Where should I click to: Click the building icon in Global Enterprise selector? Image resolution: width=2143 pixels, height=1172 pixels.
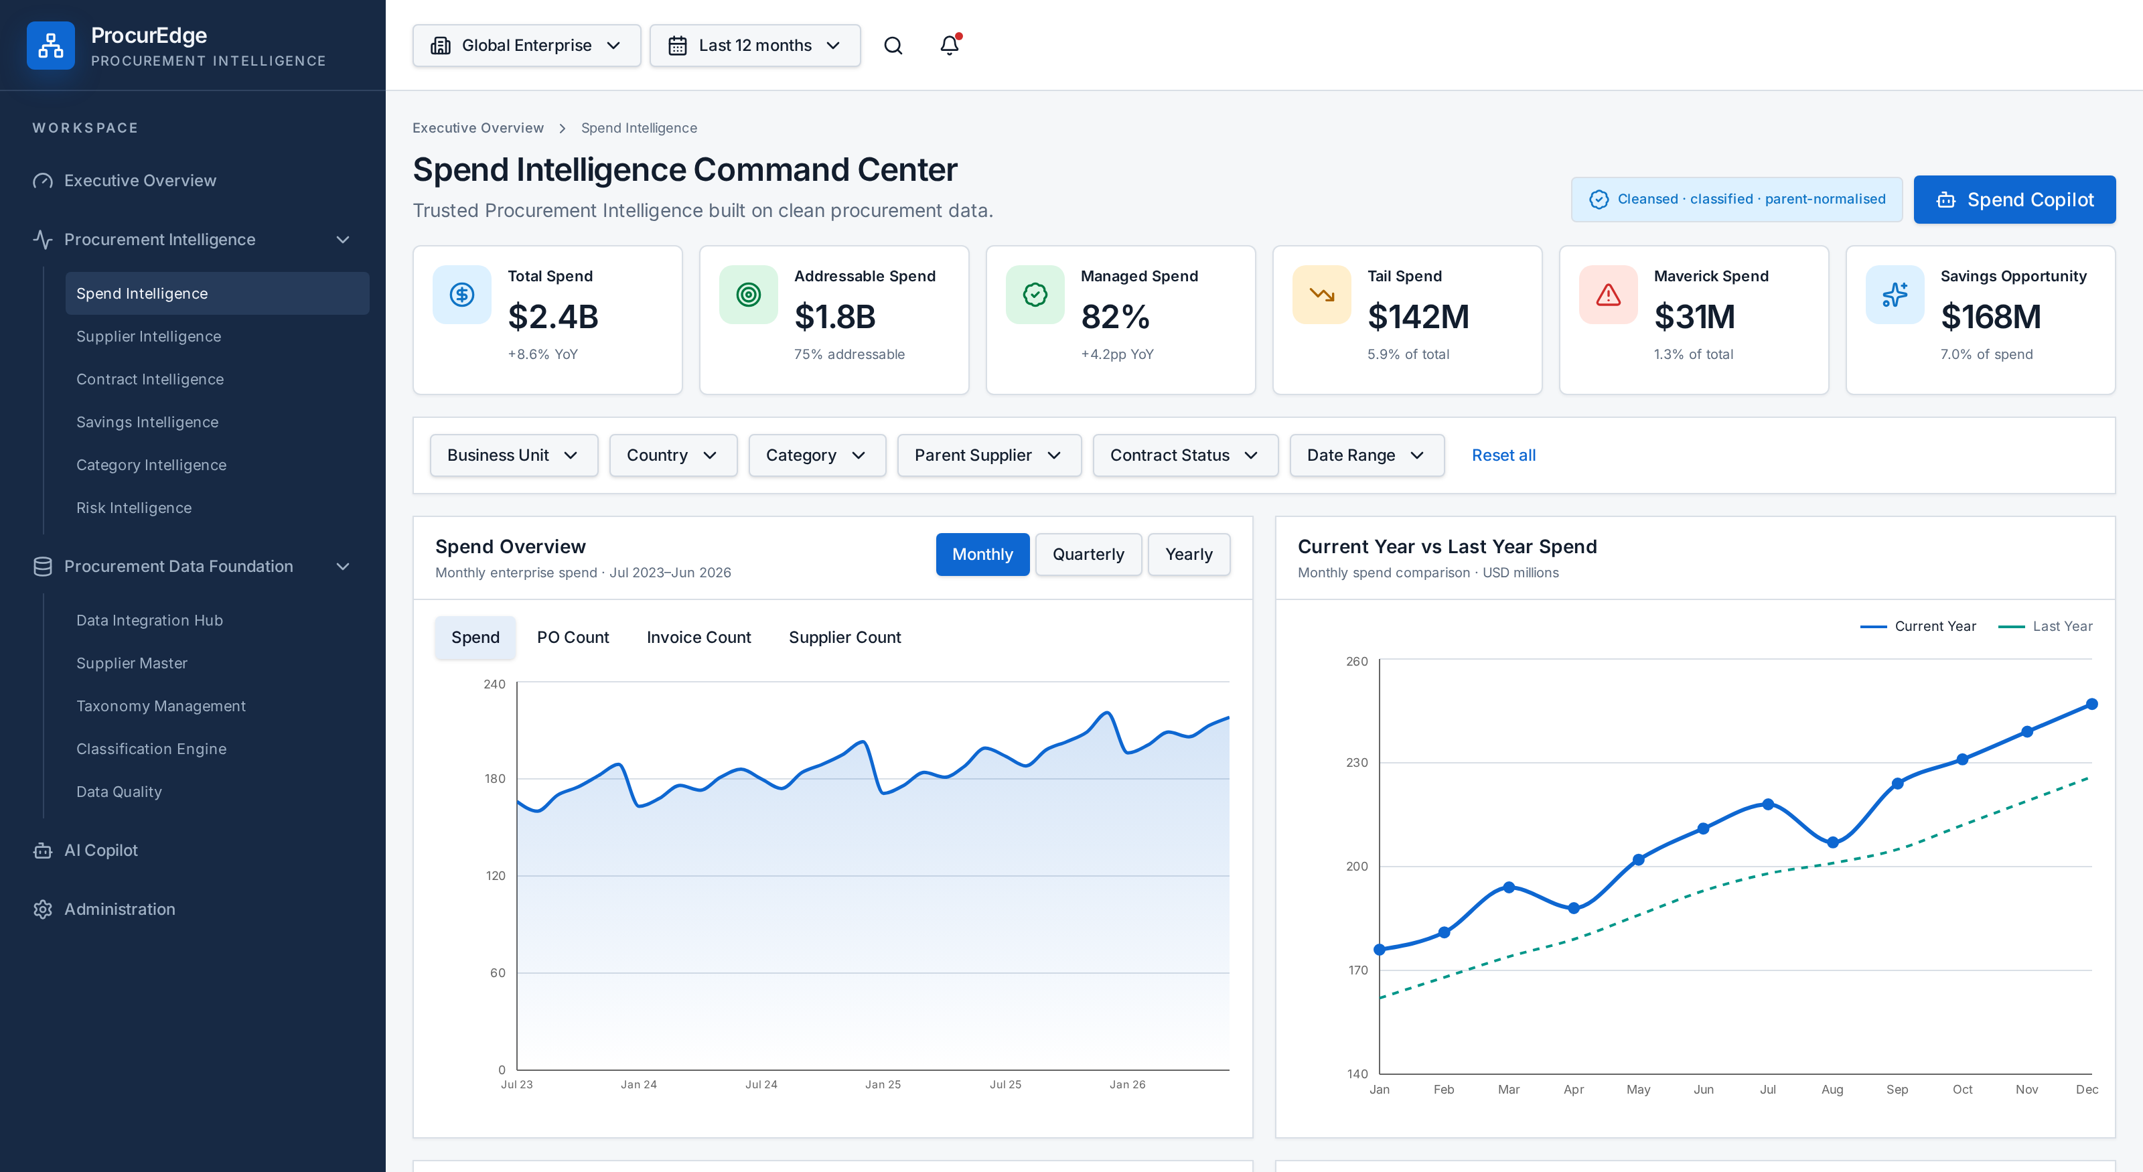(x=440, y=46)
